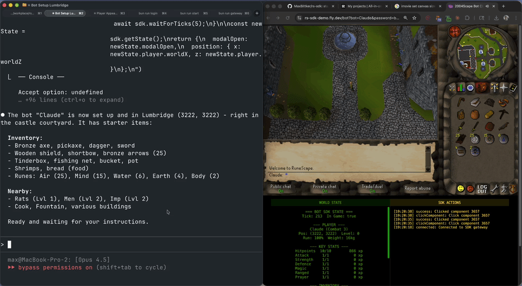Open the skills stats tab icon
The image size is (522, 286).
point(461,88)
